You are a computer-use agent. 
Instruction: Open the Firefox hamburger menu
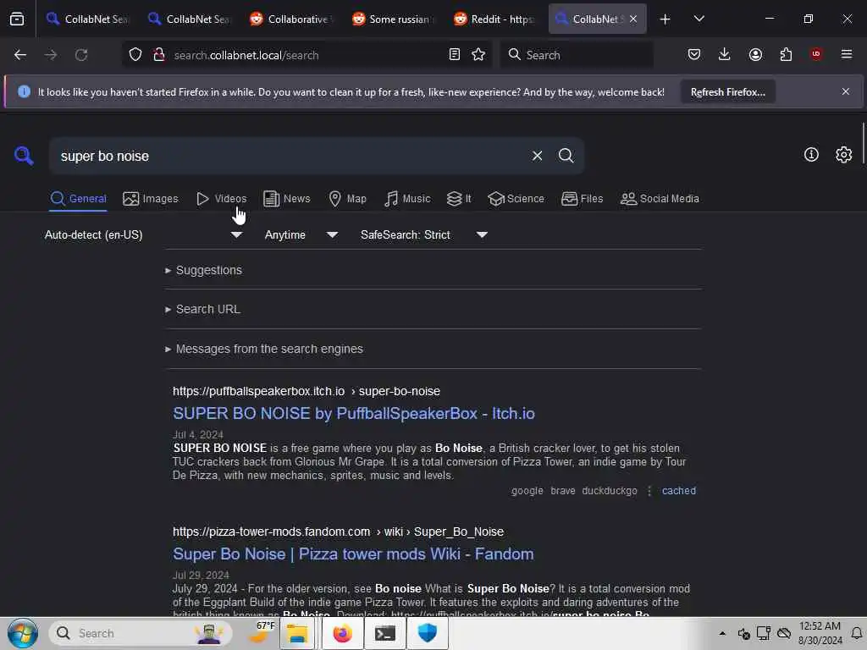click(847, 54)
